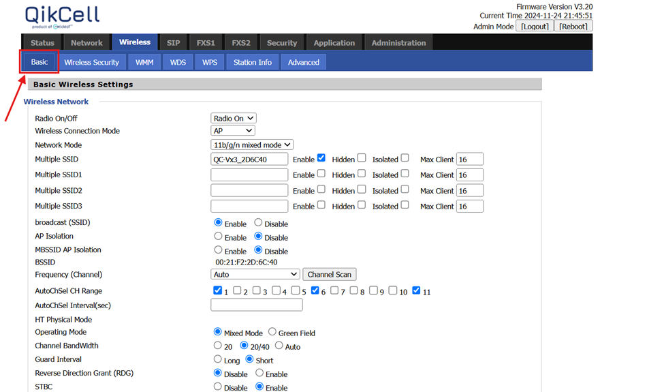Open the Administration menu
This screenshot has height=392, width=664.
point(398,43)
